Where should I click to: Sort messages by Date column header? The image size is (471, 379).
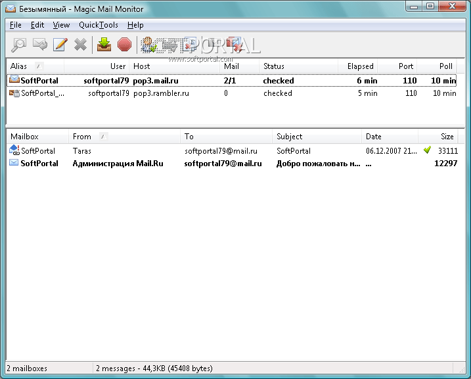[374, 137]
